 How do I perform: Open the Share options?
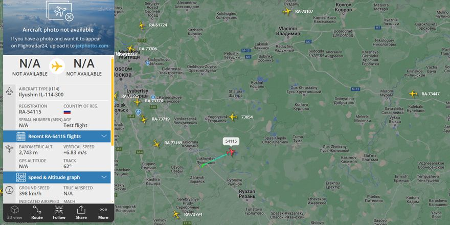click(81, 213)
